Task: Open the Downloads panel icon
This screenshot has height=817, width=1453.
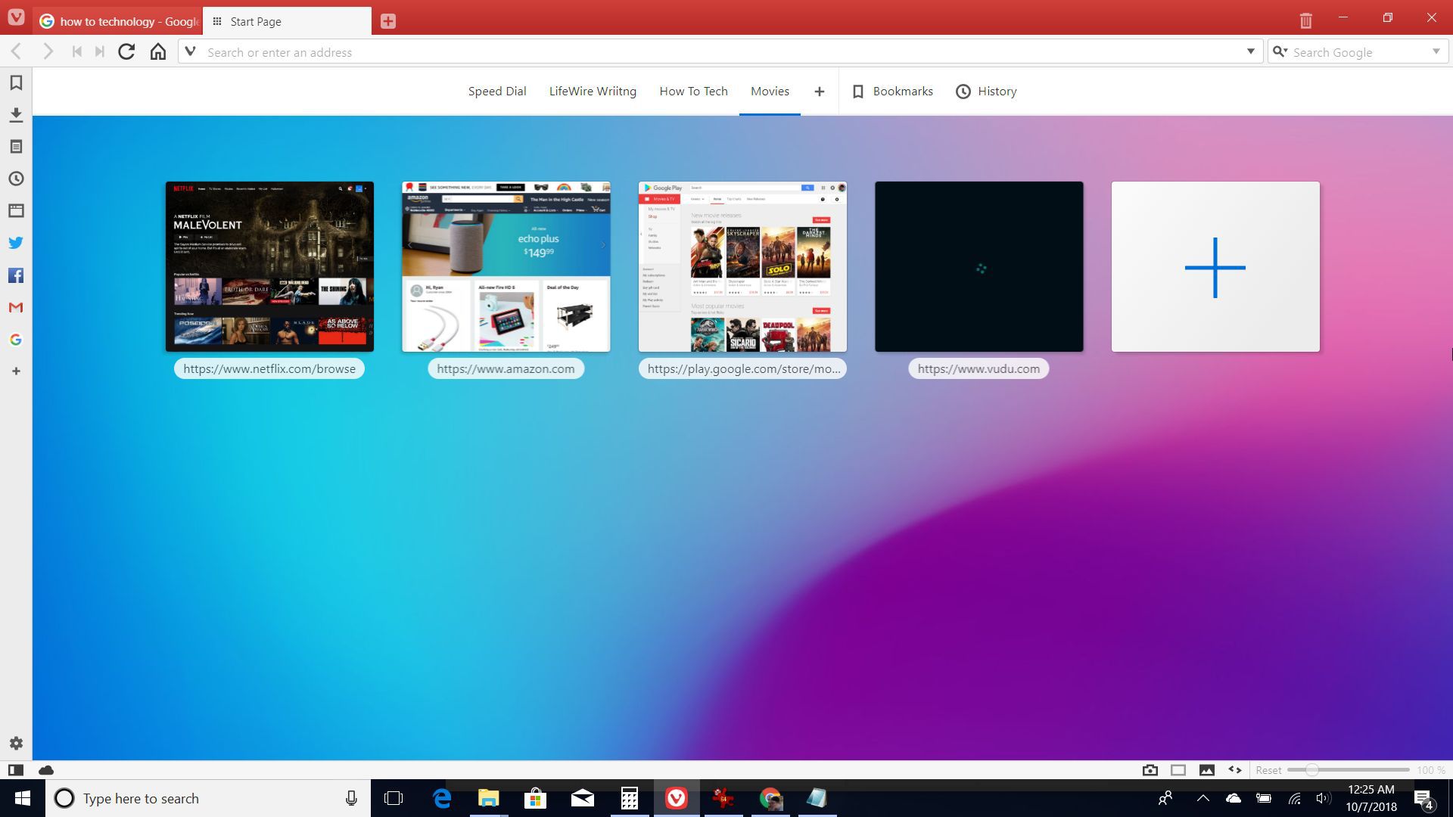Action: (x=16, y=115)
